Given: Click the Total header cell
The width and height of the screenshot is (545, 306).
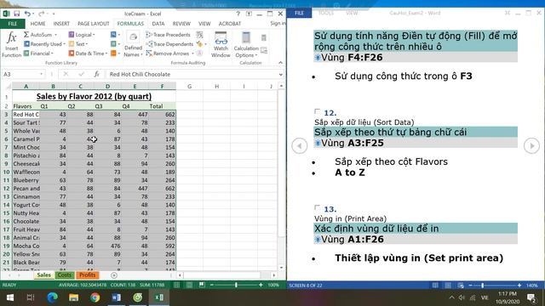Looking at the screenshot, I should click(163, 106).
